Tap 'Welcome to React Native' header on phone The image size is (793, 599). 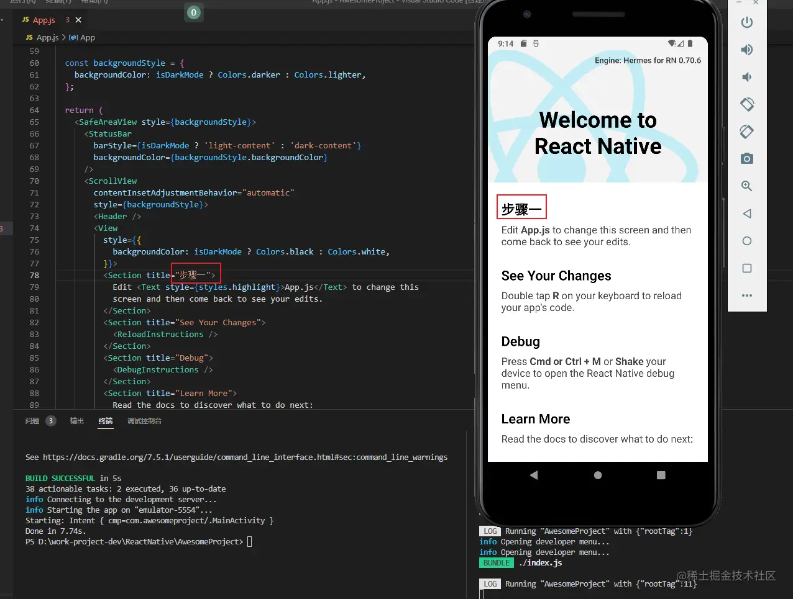point(598,133)
